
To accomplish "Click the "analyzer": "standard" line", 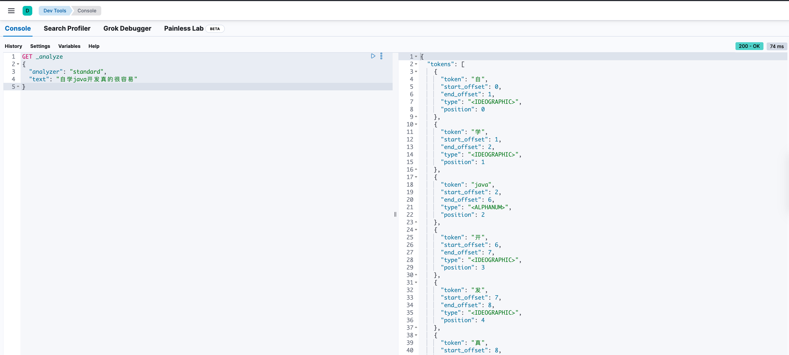I will pyautogui.click(x=68, y=72).
